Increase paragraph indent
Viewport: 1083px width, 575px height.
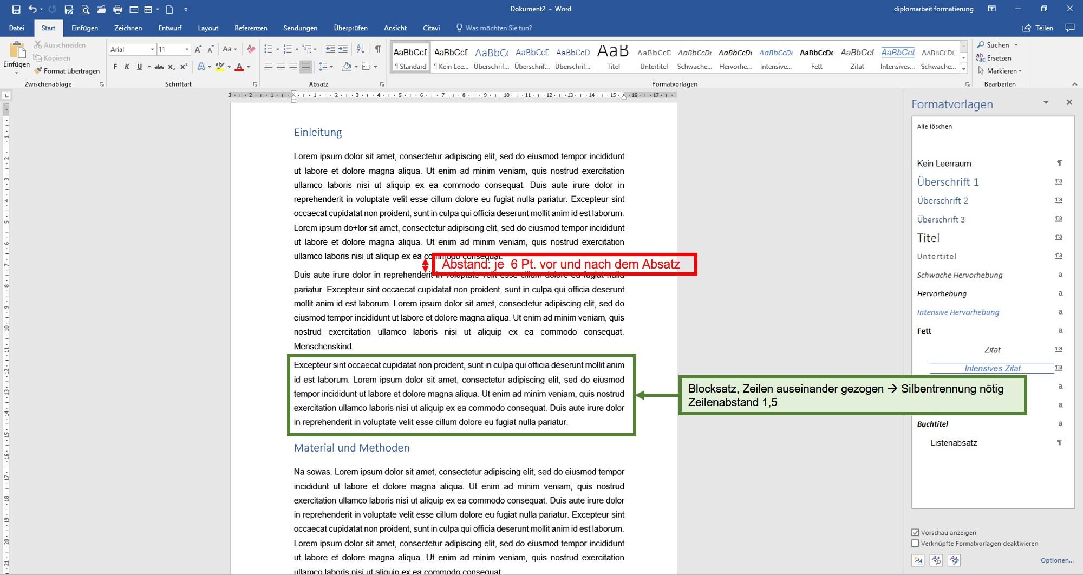tap(343, 49)
